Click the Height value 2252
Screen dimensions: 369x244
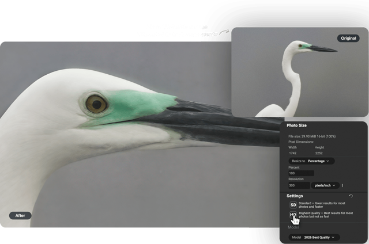click(319, 153)
